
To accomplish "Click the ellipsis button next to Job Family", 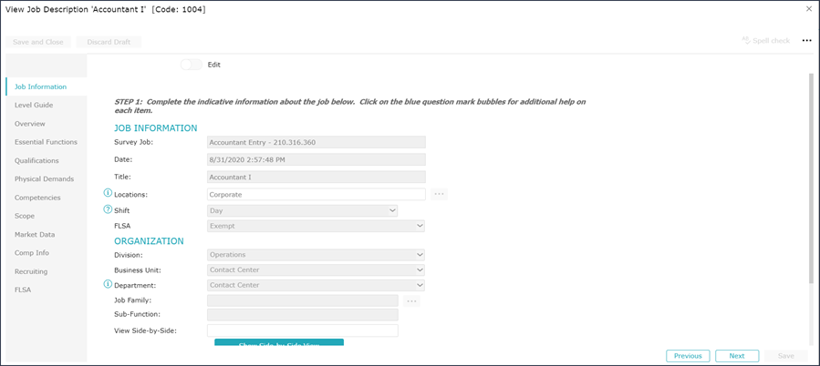I will pyautogui.click(x=411, y=300).
